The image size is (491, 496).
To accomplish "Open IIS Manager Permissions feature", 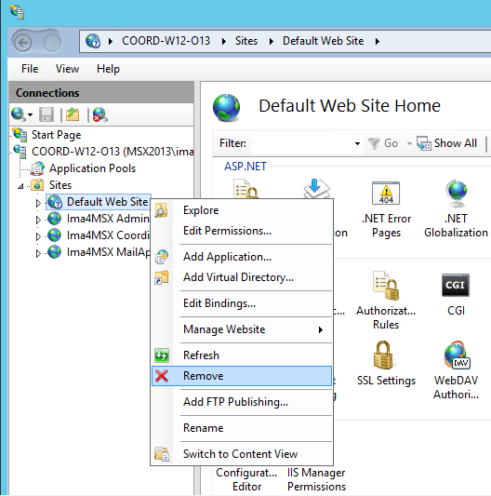I will click(x=316, y=479).
